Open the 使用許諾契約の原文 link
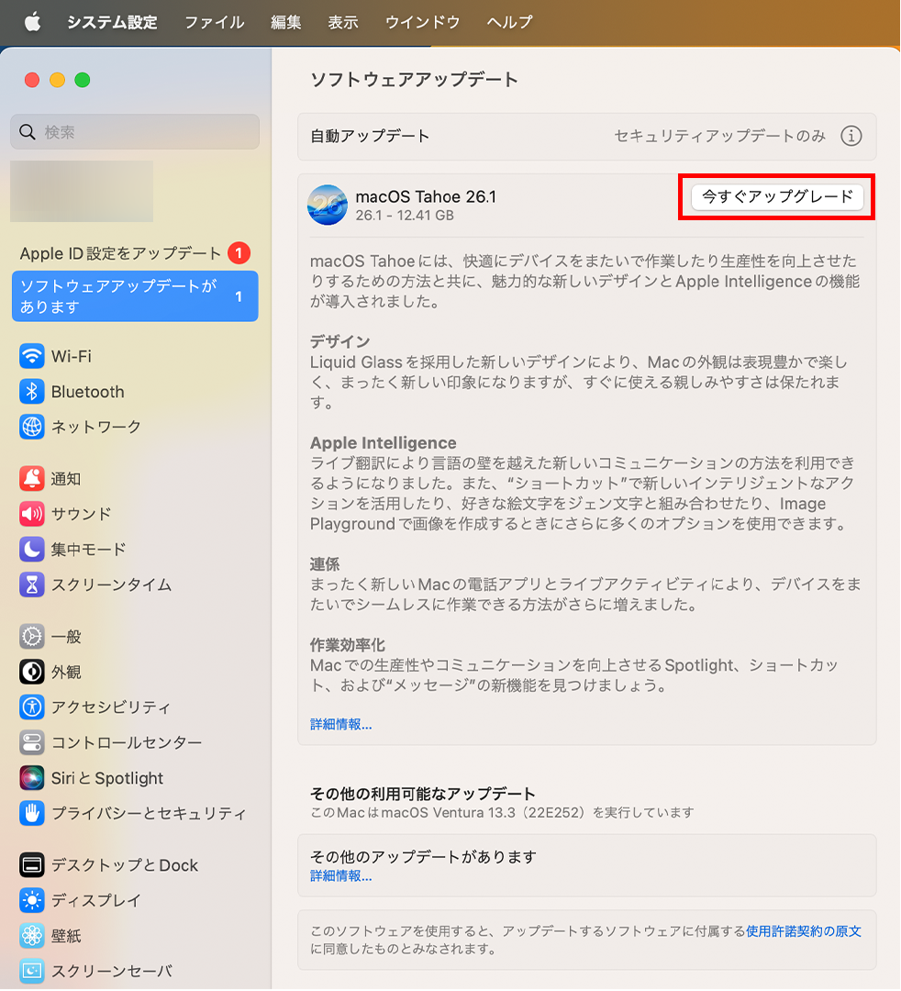The width and height of the screenshot is (901, 991). (804, 930)
